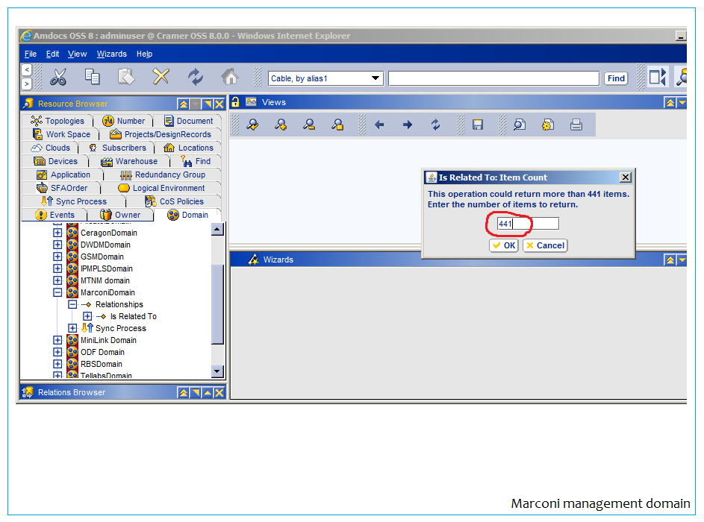Select the RBSDomain tree item
The image size is (704, 522).
(101, 364)
